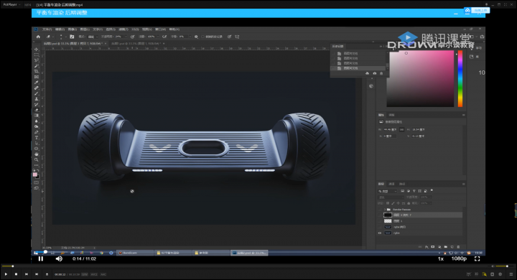The width and height of the screenshot is (517, 280).
Task: Click the 1080p quality button
Action: point(459,258)
